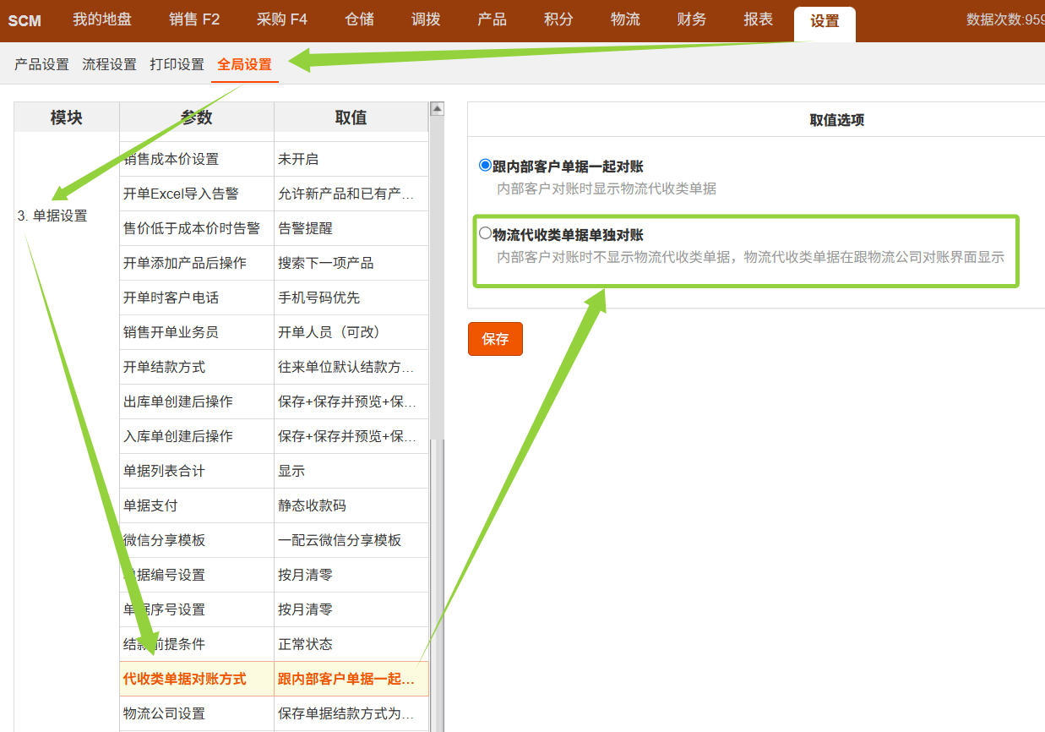Select 3. 单据设置 module
The height and width of the screenshot is (732, 1045).
pos(52,216)
